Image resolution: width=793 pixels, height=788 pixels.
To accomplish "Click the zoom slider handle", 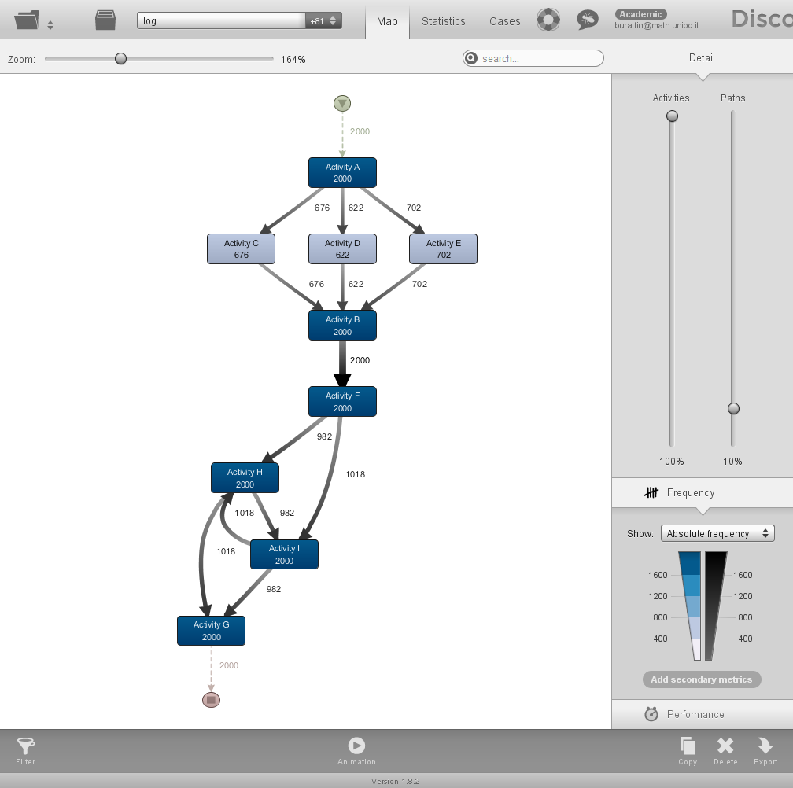I will click(x=120, y=59).
